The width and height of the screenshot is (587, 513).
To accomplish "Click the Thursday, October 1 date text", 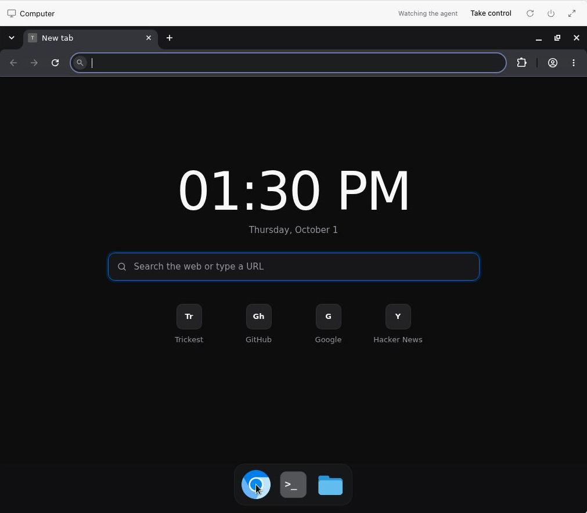I will [293, 229].
